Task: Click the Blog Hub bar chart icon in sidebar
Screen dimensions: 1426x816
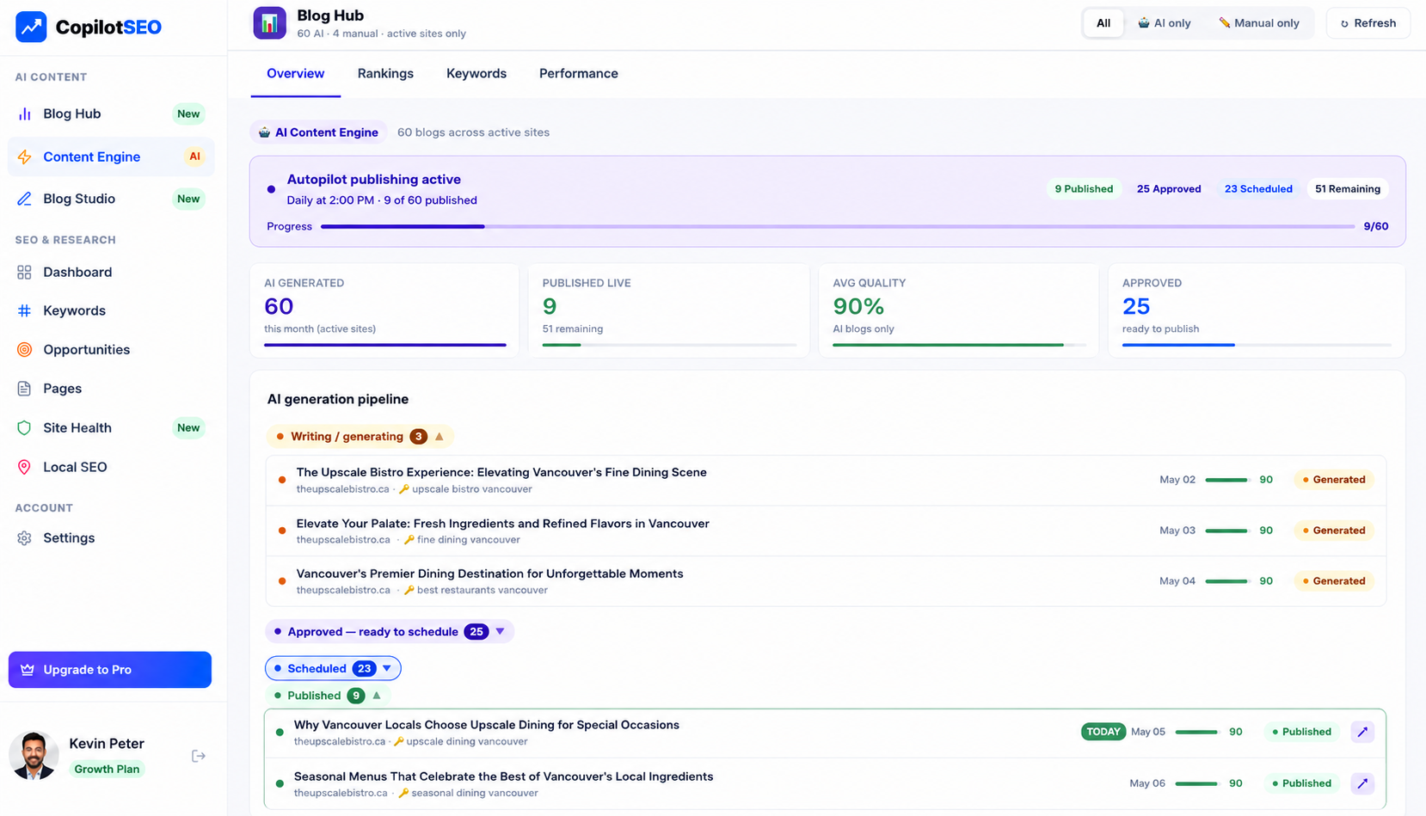Action: click(x=24, y=114)
